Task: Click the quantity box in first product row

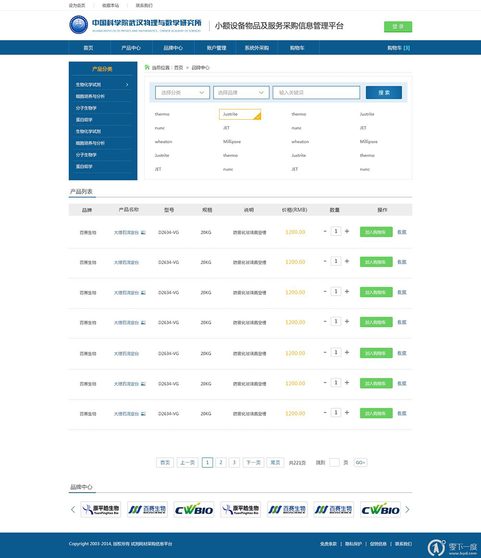Action: point(336,231)
